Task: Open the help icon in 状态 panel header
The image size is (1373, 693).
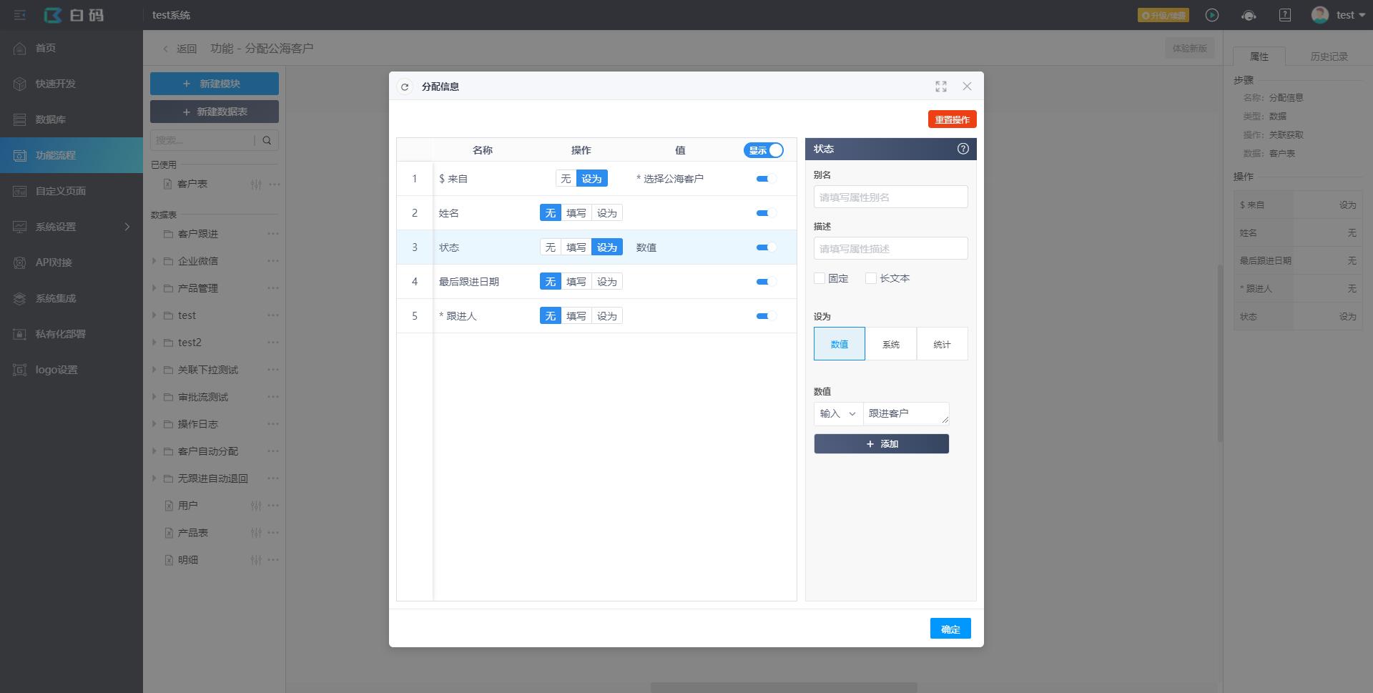Action: click(963, 149)
